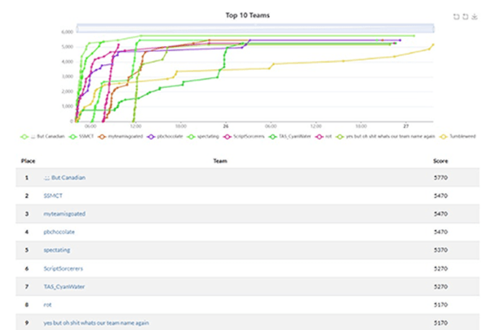485x330 pixels.
Task: Click place number 9 in table
Action: [x=27, y=323]
